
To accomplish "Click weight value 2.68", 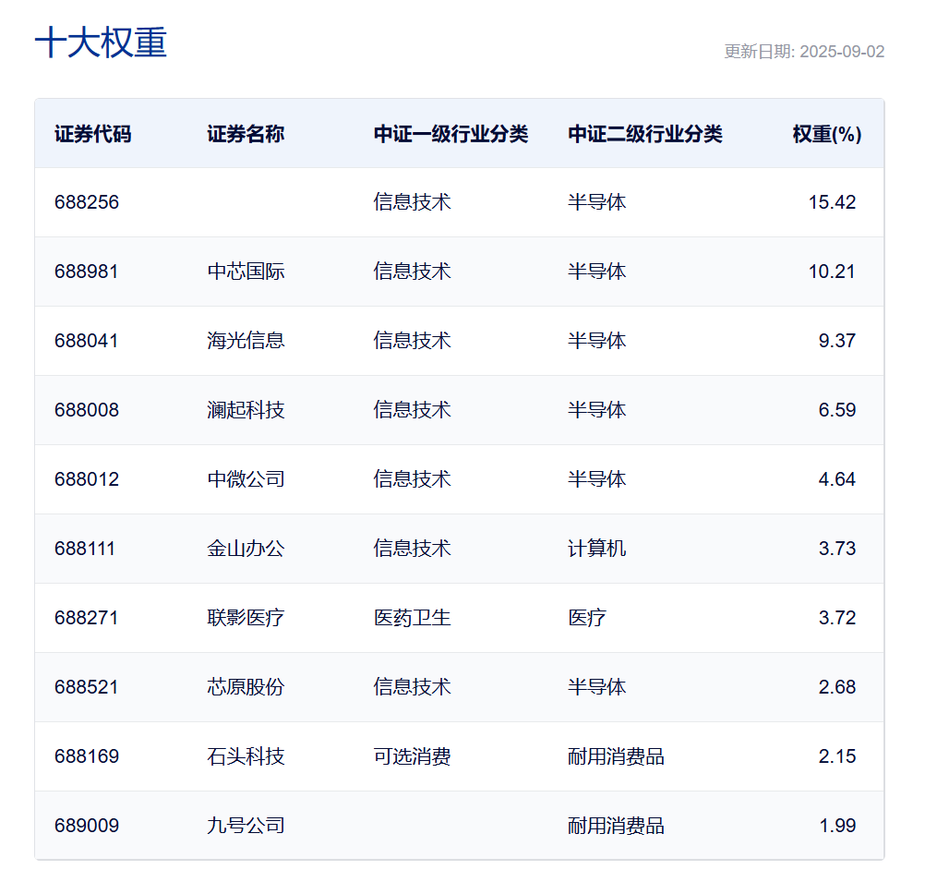I will (837, 687).
